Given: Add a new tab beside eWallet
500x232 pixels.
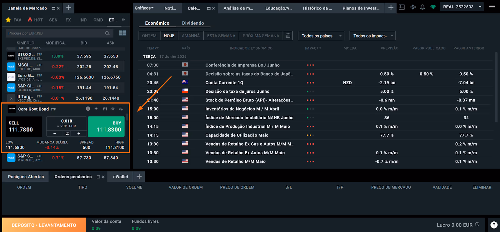Looking at the screenshot, I should pos(139,176).
